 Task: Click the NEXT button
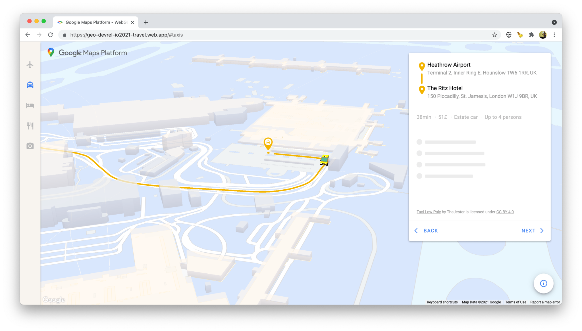tap(532, 231)
